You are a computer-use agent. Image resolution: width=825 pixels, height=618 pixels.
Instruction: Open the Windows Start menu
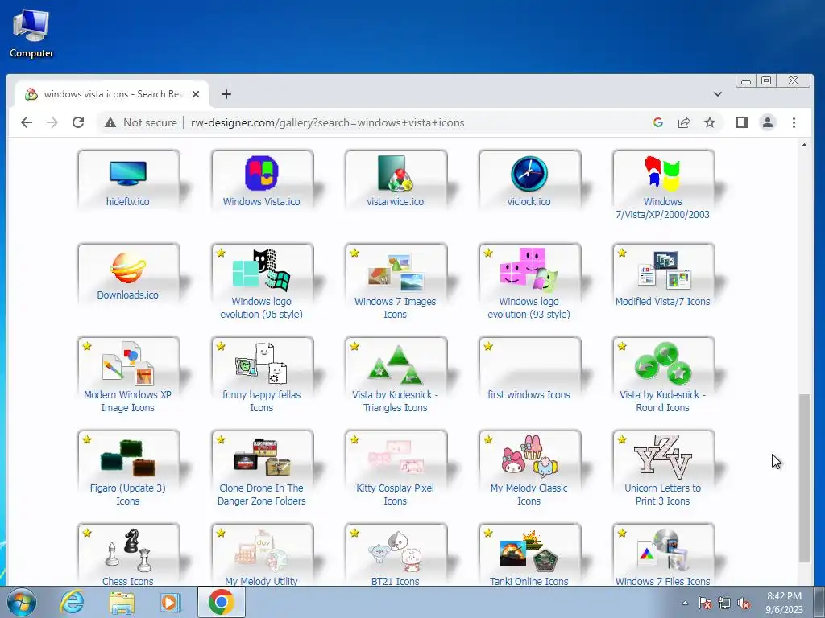pyautogui.click(x=22, y=602)
